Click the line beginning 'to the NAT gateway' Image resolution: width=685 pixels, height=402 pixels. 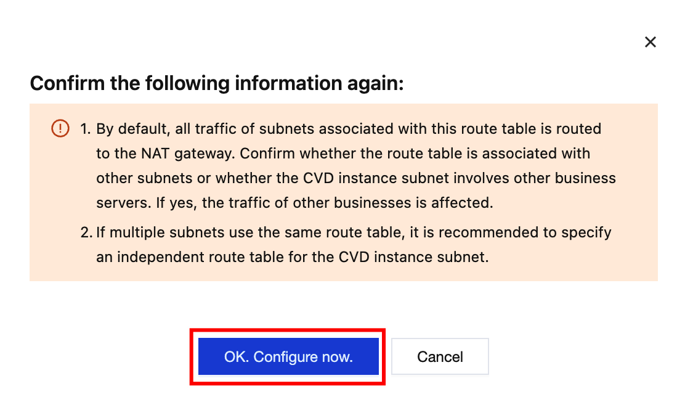343,154
